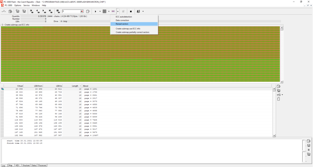This screenshot has width=313, height=167.
Task: Click the ECC toolbar icon
Action: pyautogui.click(x=113, y=11)
